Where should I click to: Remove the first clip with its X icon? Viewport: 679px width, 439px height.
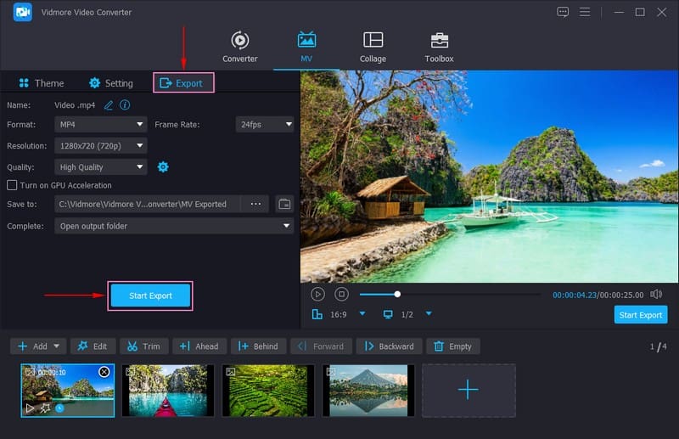click(x=104, y=372)
